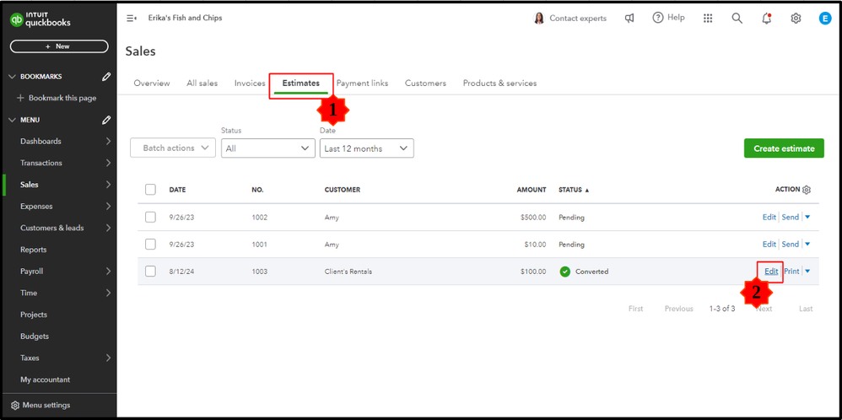Click the Contact experts avatar picture
This screenshot has height=420, width=842.
(538, 19)
